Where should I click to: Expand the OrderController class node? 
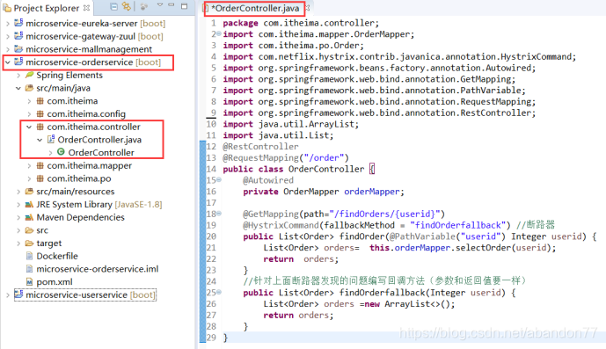click(x=50, y=153)
